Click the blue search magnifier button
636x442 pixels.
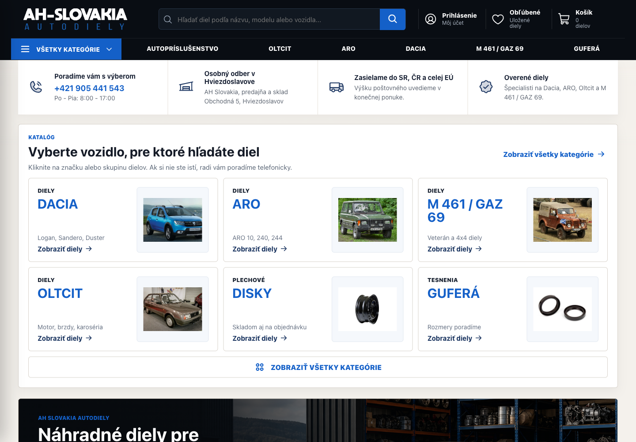click(393, 19)
